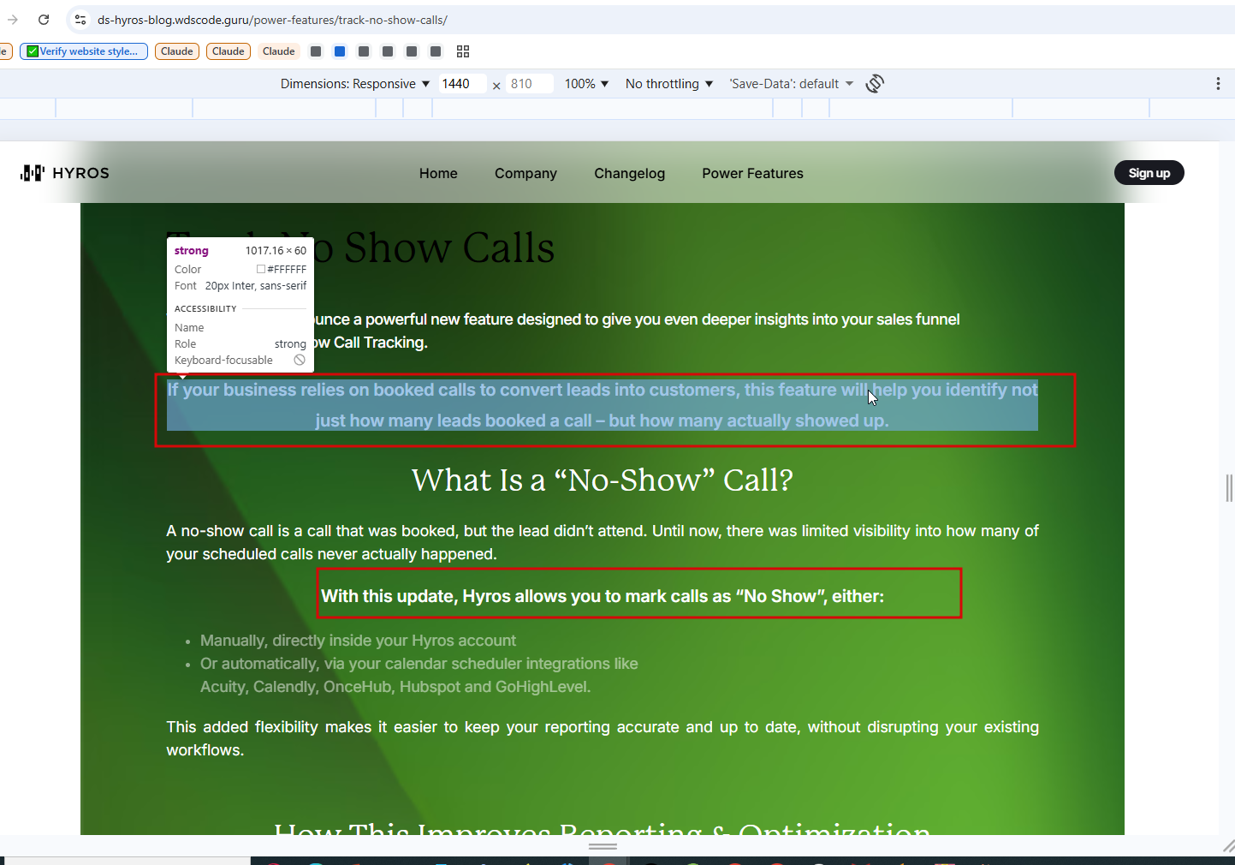Open the 100% zoom dropdown
Image resolution: width=1235 pixels, height=865 pixels.
tap(586, 84)
